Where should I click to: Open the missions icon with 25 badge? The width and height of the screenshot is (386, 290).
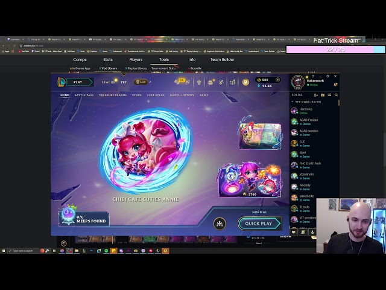coord(182,82)
